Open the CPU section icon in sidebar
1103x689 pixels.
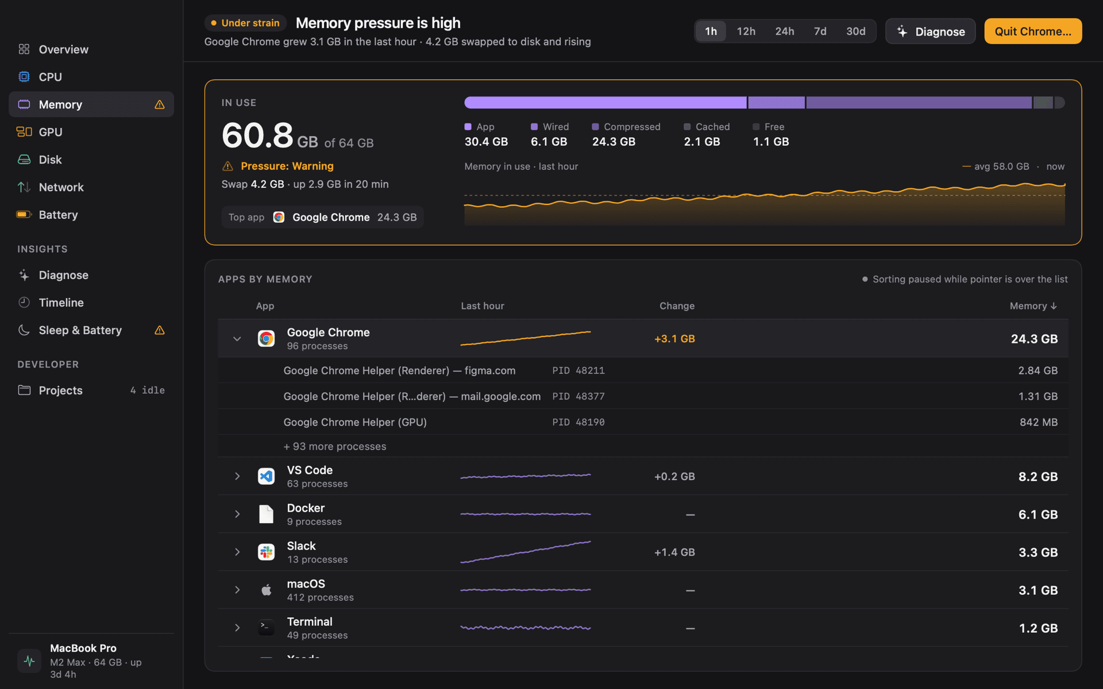tap(24, 77)
